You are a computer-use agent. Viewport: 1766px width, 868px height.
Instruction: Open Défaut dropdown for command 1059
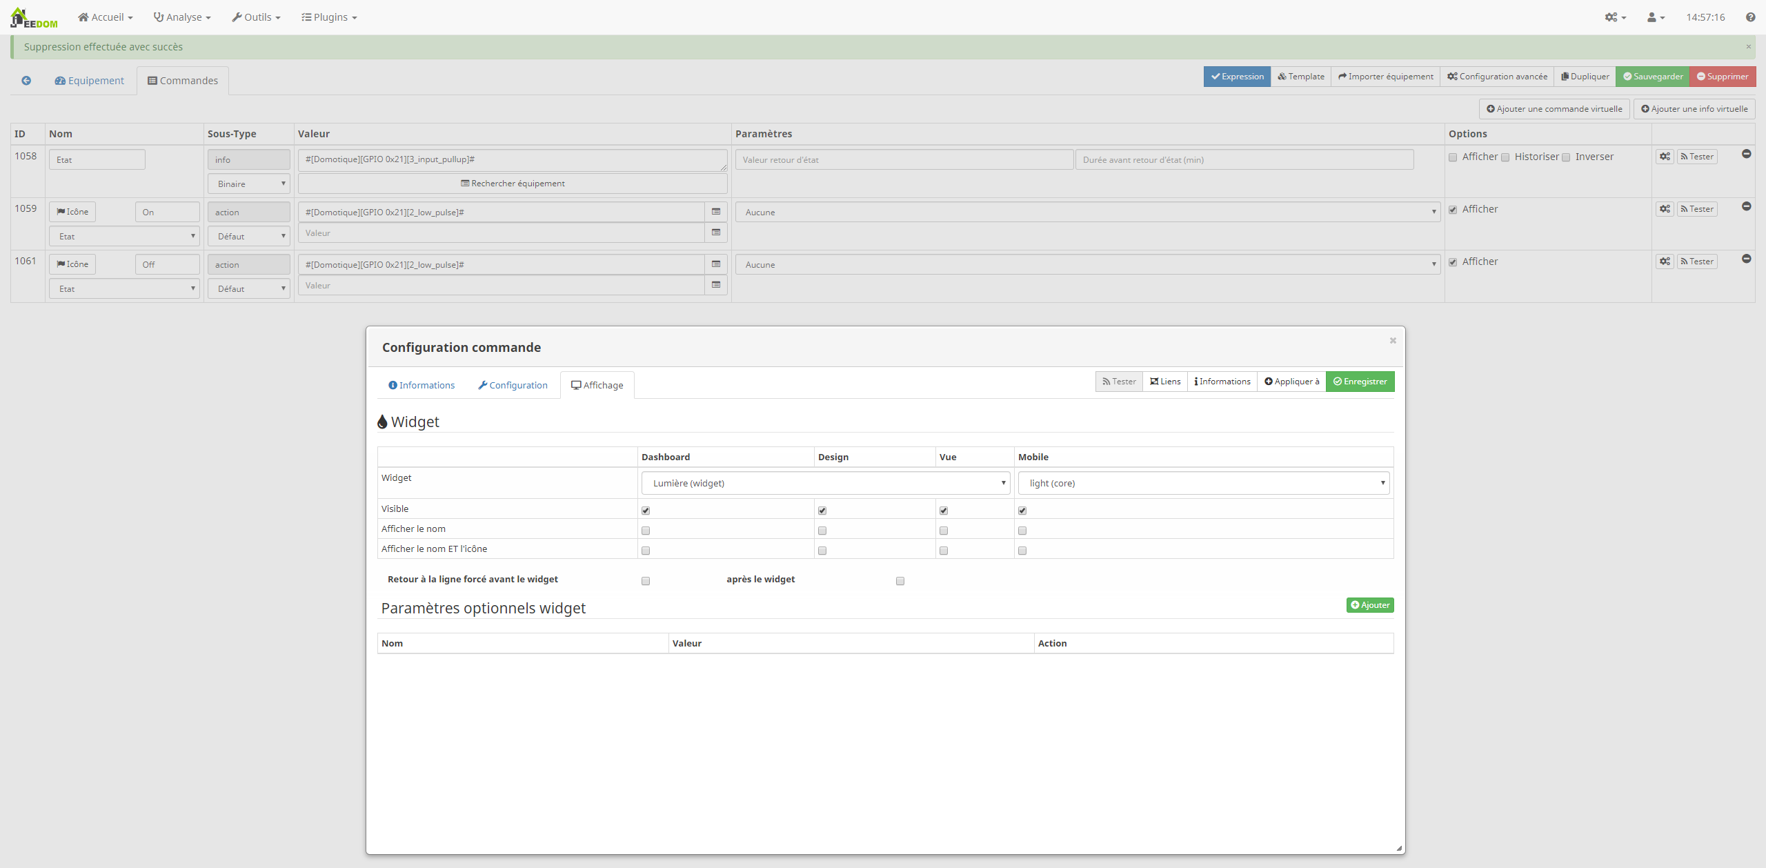coord(249,236)
